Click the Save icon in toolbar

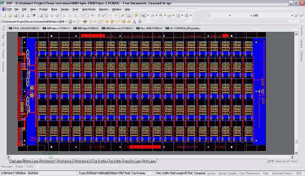(16, 15)
